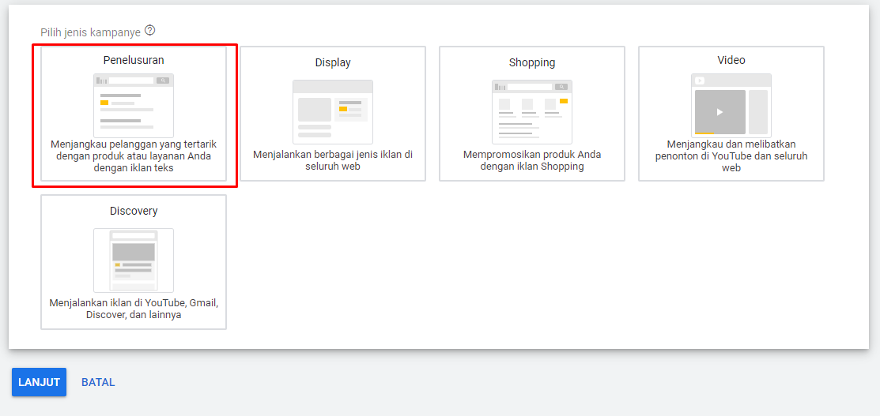Click text 'Menjangkau dan melibatkan'

click(x=731, y=144)
